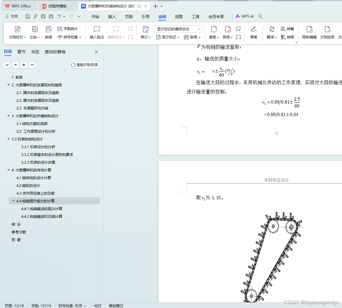The height and width of the screenshot is (308, 342).
Task: Select the 画笔 pen tool
Action: point(254,33)
